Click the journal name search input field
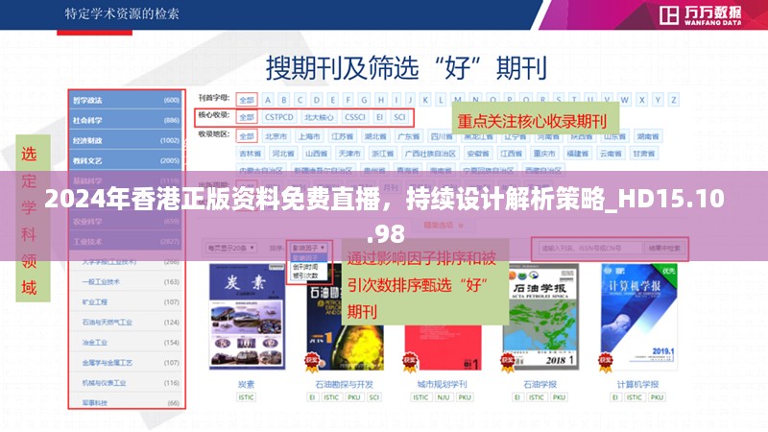 tap(589, 249)
